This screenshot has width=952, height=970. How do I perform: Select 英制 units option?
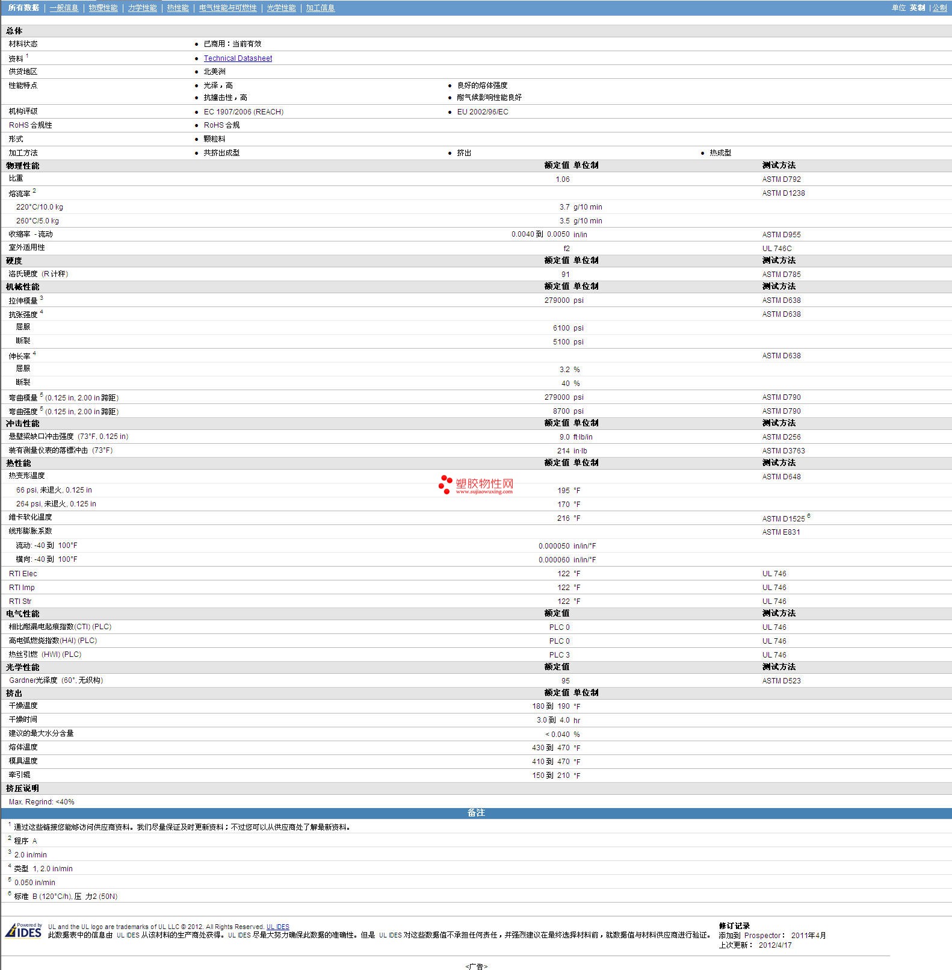pyautogui.click(x=917, y=8)
